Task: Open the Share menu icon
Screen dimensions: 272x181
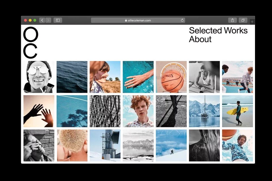Action: click(x=232, y=20)
